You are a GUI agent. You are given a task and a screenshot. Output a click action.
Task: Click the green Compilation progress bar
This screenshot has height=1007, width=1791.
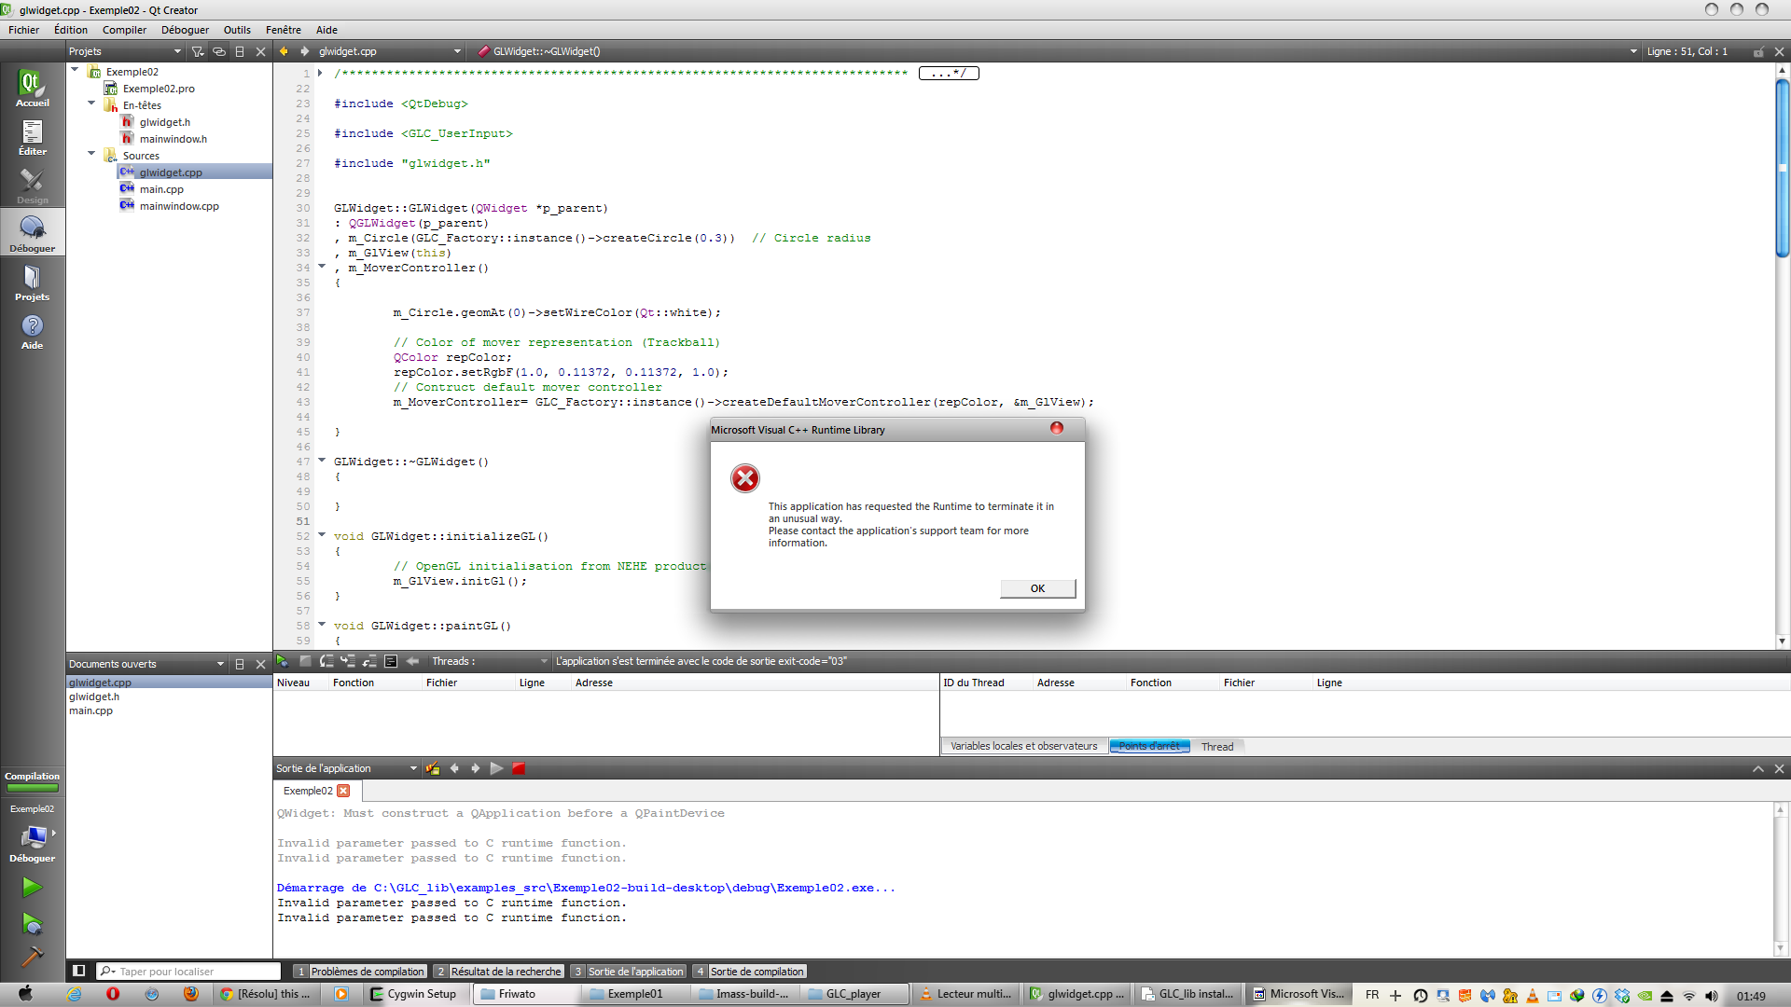click(x=32, y=789)
